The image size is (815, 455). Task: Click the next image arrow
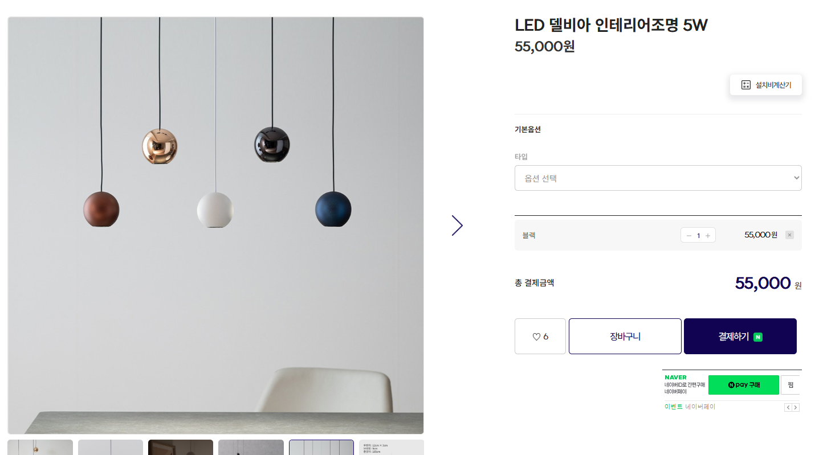click(457, 226)
